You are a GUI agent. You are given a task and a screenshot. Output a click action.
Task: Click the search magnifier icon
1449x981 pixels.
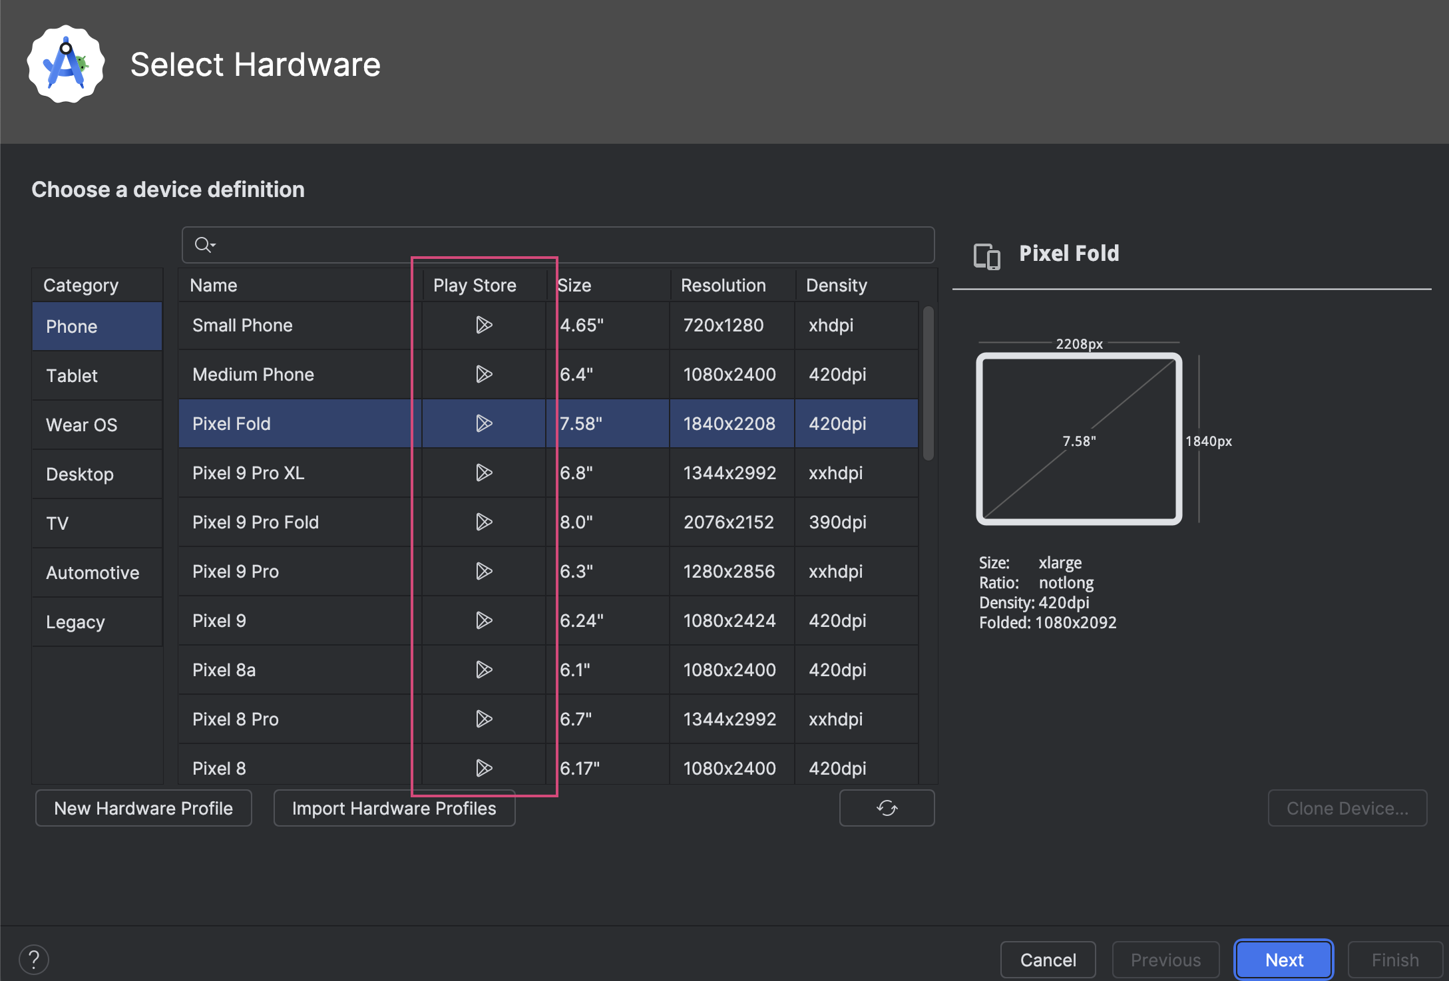[202, 245]
